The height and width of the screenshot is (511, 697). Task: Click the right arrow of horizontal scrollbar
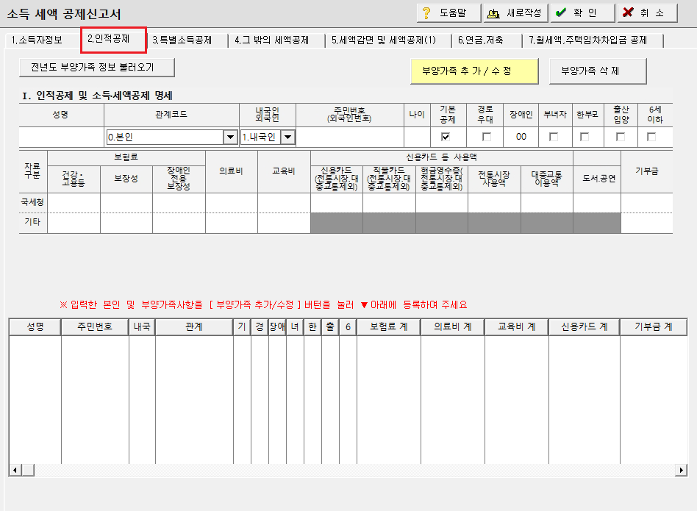pyautogui.click(x=681, y=470)
